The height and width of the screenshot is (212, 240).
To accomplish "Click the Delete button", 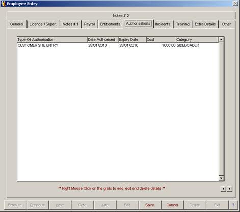I will tap(195, 205).
